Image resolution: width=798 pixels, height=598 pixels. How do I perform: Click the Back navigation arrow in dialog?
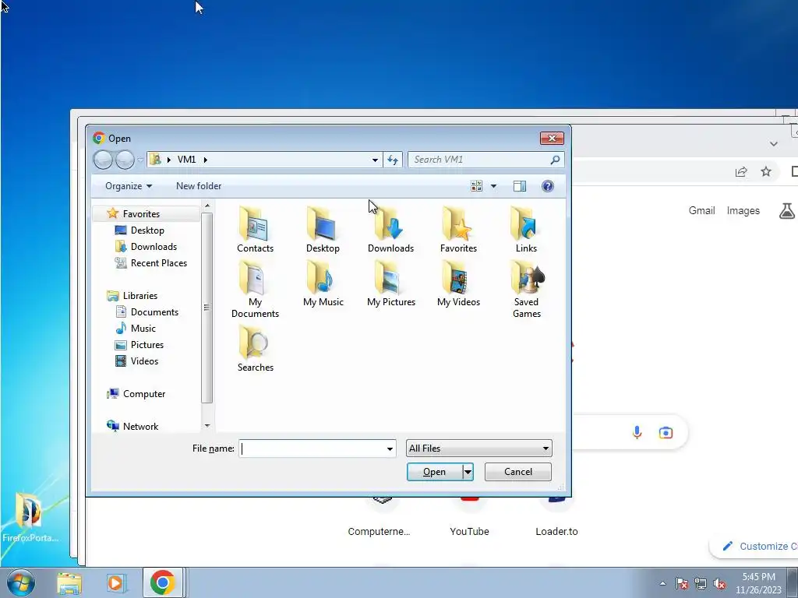pos(104,160)
